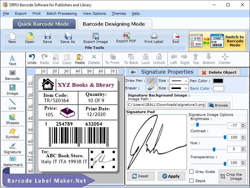Viewport: 250px width, 188px height.
Task: Select the Text tool in sidebar
Action: click(x=12, y=60)
